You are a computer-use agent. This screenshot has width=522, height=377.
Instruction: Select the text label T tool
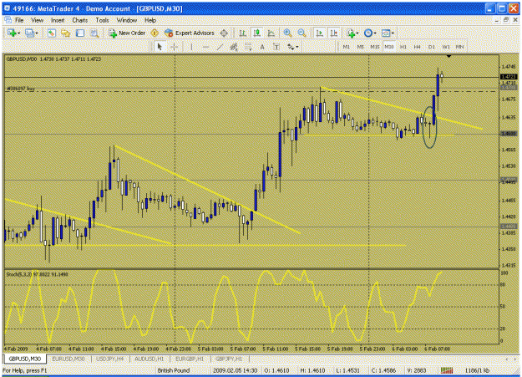pyautogui.click(x=276, y=47)
